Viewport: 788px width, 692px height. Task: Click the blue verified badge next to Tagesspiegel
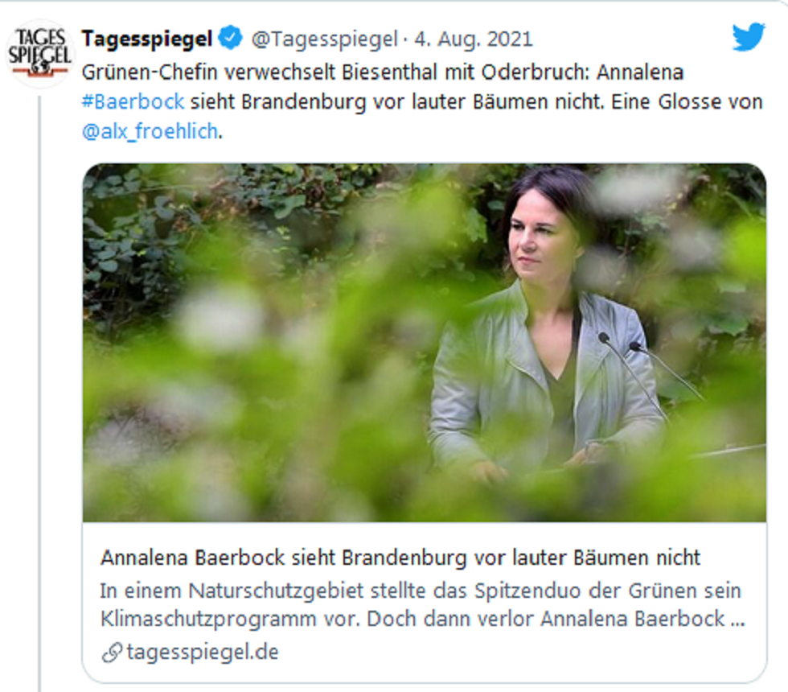[x=231, y=39]
